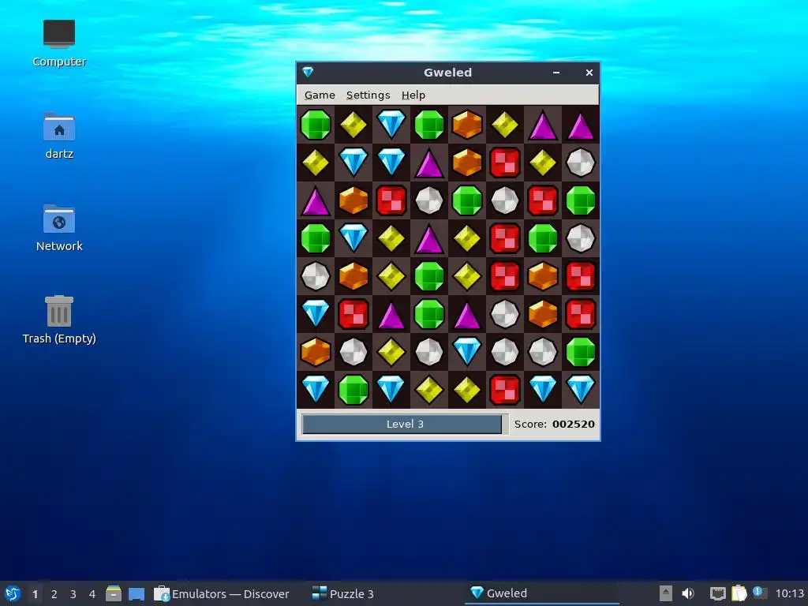The image size is (808, 606).
Task: Open the volume control tray icon
Action: 688,593
